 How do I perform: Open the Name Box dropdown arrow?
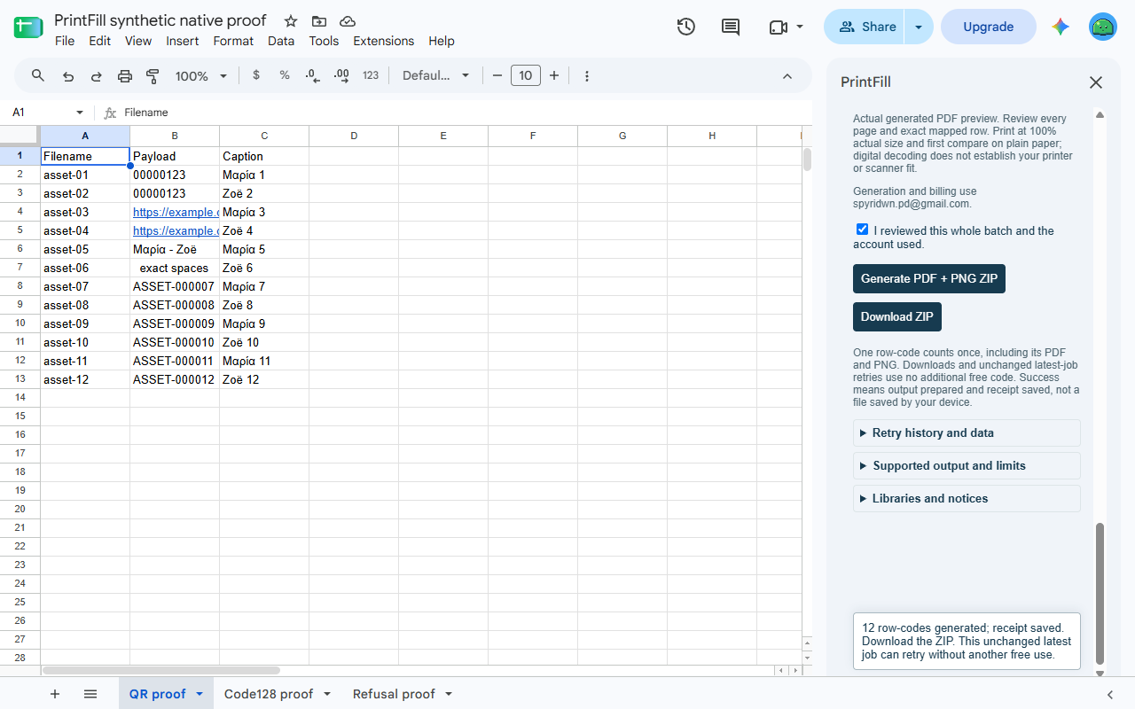click(x=80, y=113)
